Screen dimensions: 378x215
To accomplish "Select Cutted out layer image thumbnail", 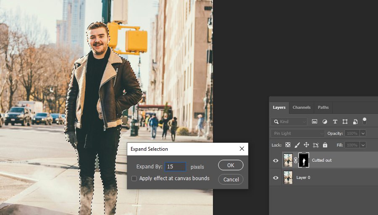I will 288,160.
